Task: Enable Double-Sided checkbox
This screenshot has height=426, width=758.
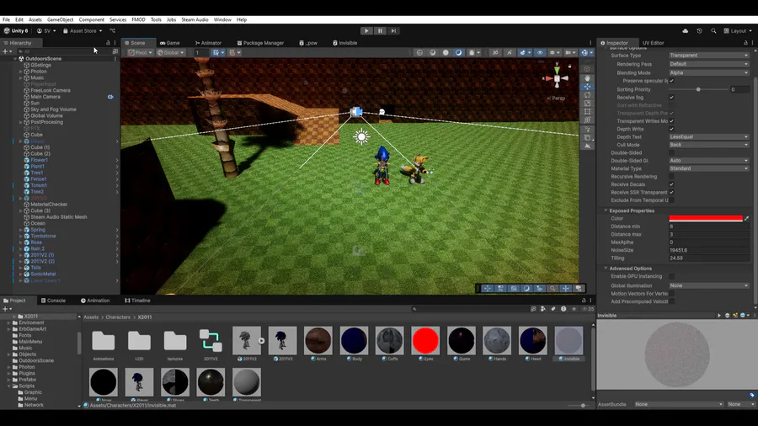Action: coord(671,152)
